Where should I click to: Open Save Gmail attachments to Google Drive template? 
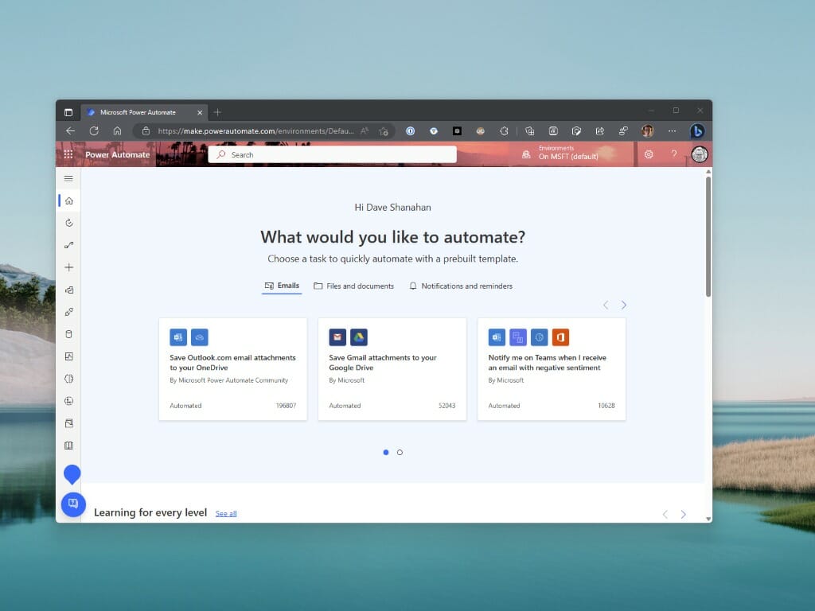(x=392, y=369)
